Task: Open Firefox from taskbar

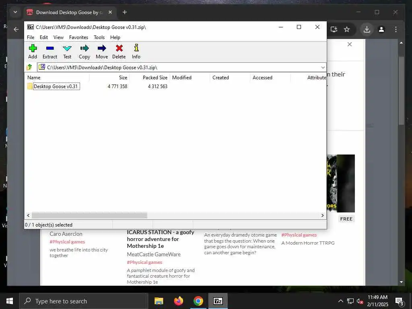Action: [178, 301]
